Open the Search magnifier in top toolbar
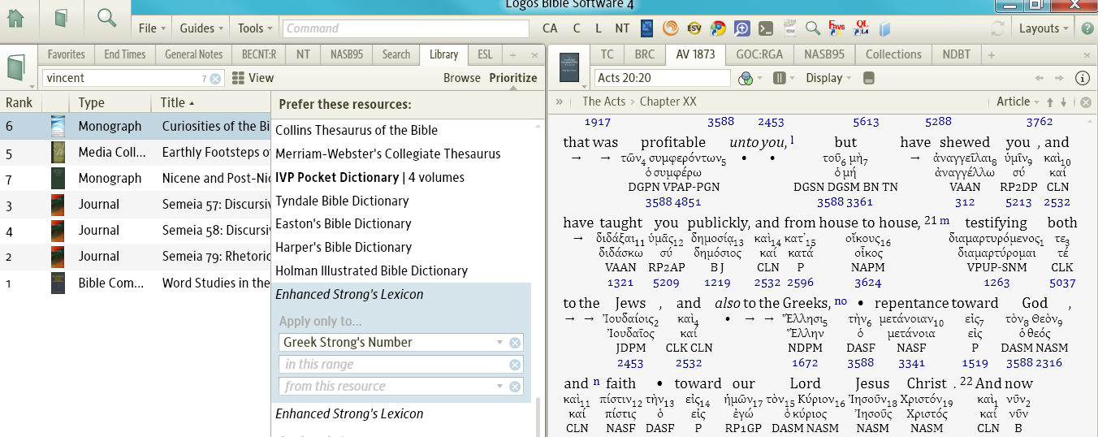This screenshot has height=437, width=1098. pyautogui.click(x=106, y=18)
